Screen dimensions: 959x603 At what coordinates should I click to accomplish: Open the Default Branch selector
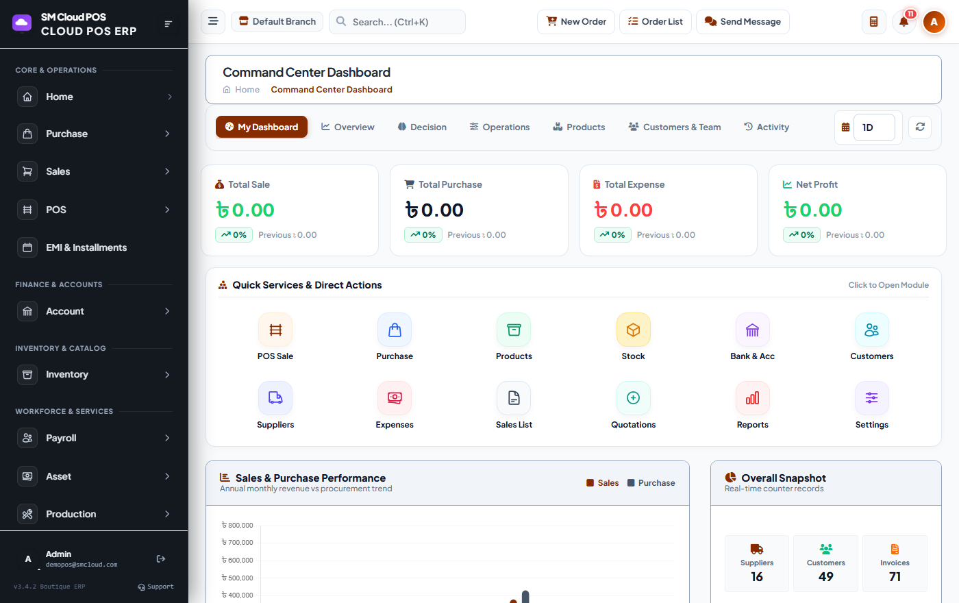click(x=277, y=21)
